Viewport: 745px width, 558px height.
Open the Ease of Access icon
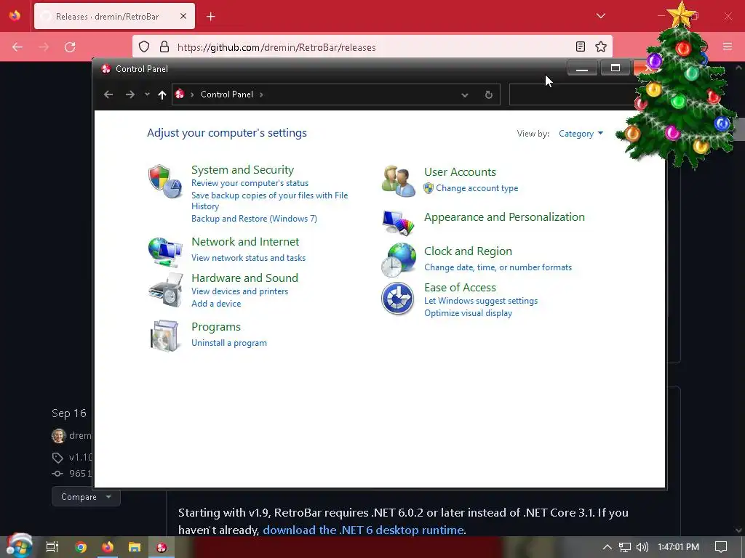(x=398, y=299)
